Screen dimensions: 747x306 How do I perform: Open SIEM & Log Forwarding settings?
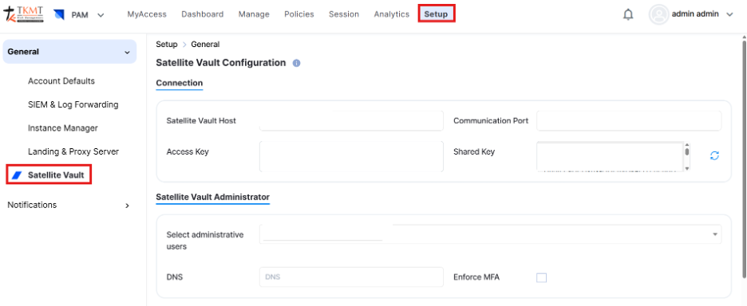[73, 104]
